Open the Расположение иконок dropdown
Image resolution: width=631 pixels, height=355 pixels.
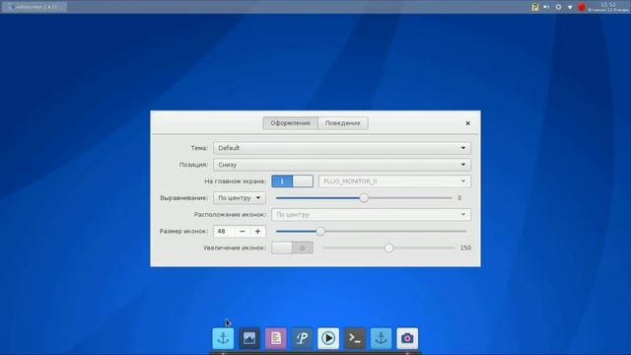(371, 215)
